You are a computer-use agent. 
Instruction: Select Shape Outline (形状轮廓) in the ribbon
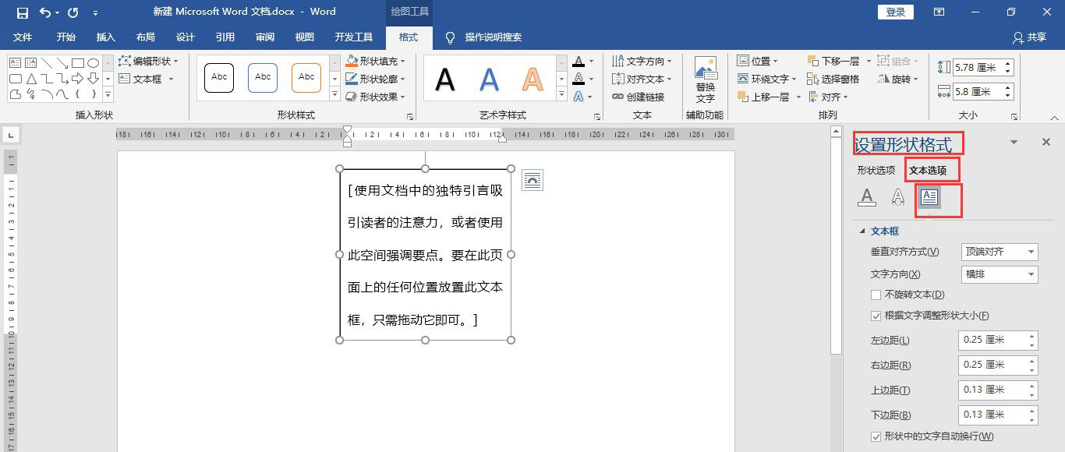pos(380,78)
